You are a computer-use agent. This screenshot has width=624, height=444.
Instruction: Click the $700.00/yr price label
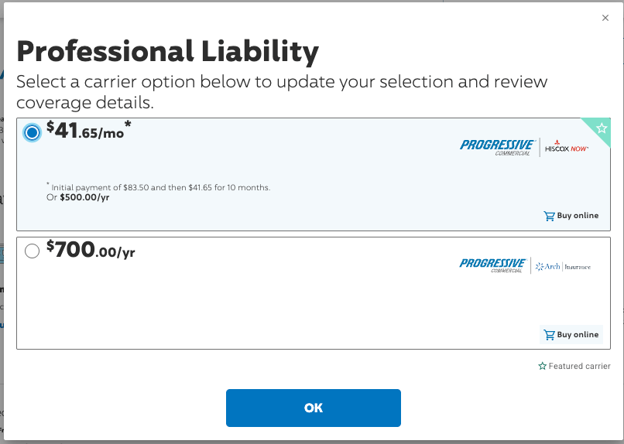[x=91, y=249]
